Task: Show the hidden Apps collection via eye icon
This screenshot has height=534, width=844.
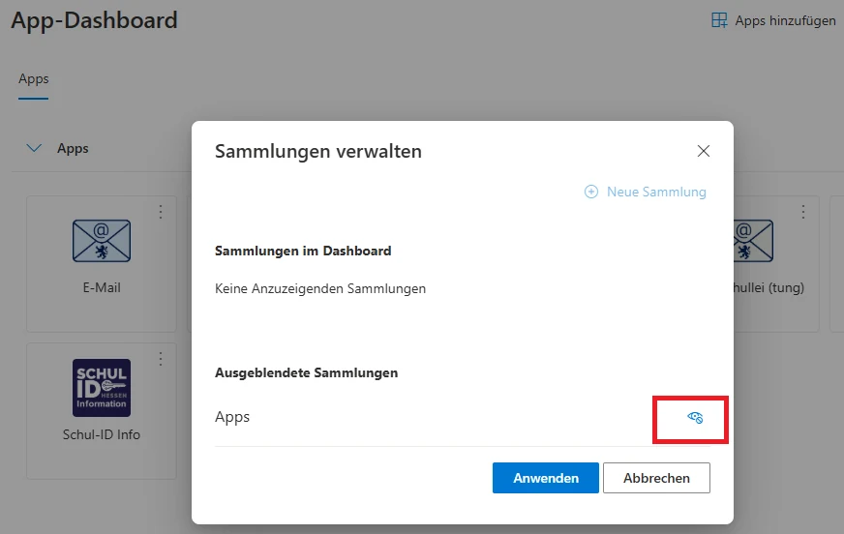Action: click(695, 417)
